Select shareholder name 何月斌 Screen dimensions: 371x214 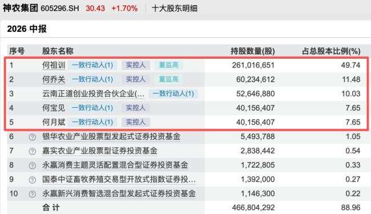pos(54,122)
